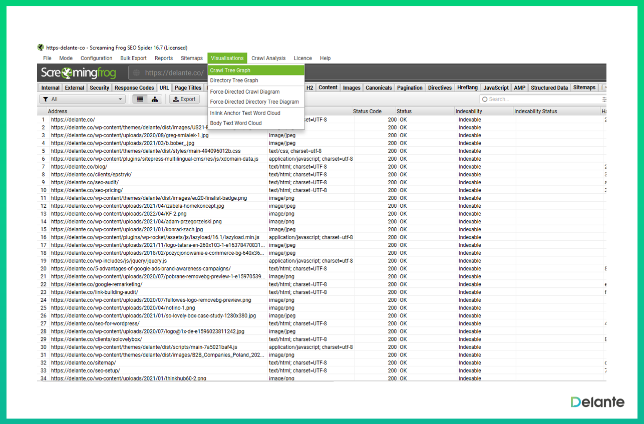The image size is (644, 424).
Task: Open the File menu
Action: click(x=47, y=58)
